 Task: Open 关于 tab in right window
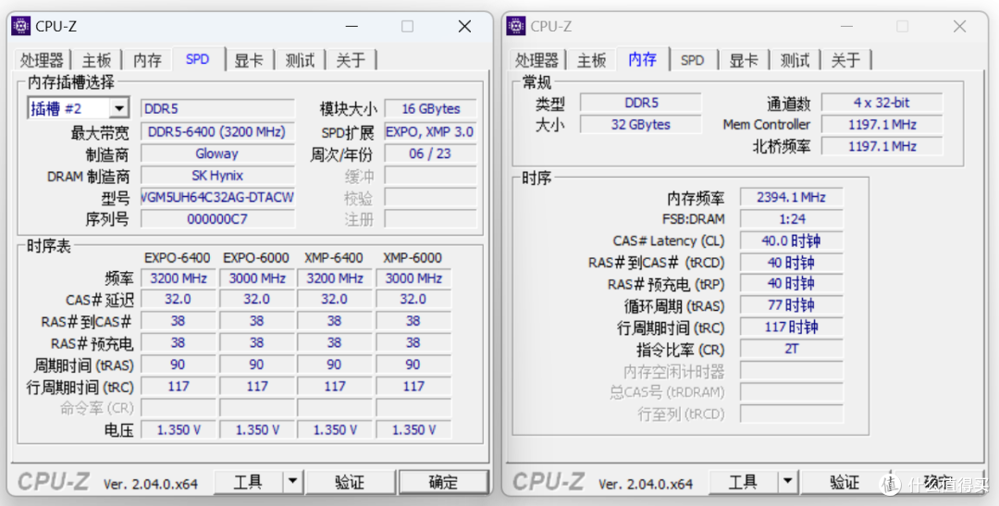tap(846, 60)
